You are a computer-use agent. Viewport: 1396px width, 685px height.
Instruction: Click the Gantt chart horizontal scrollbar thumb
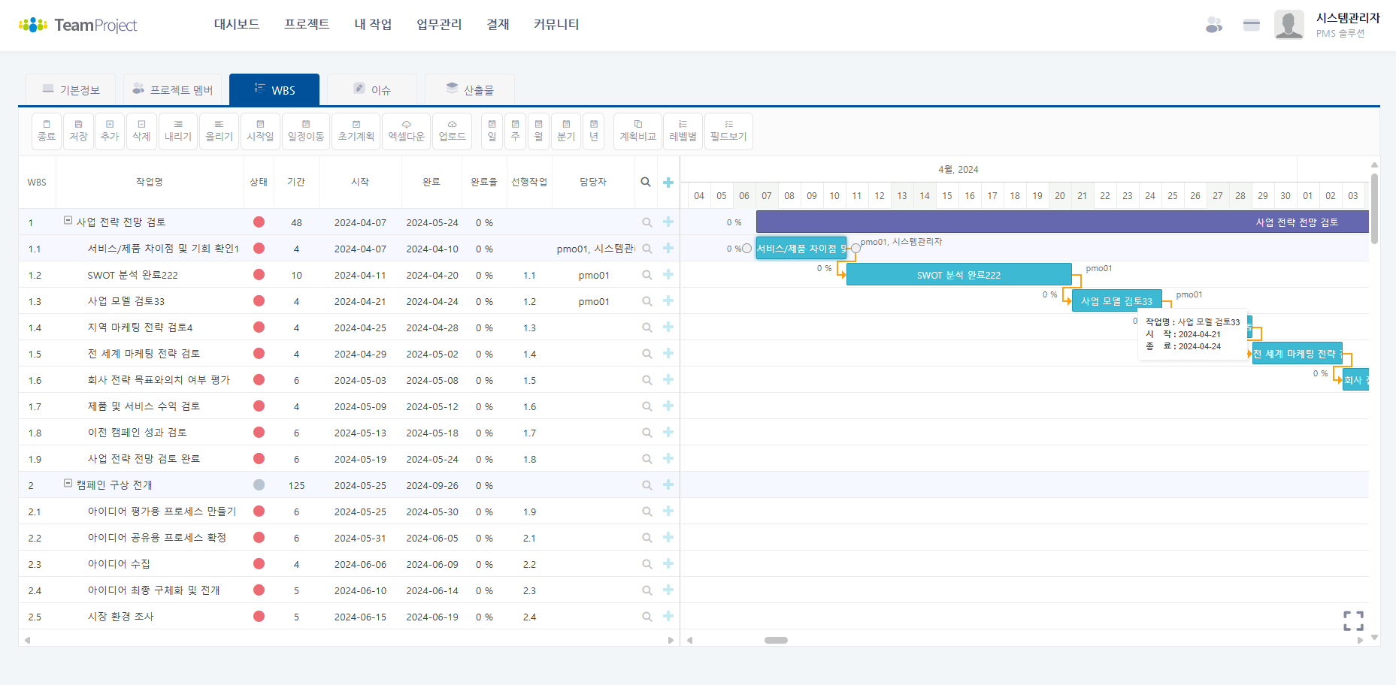coord(776,641)
